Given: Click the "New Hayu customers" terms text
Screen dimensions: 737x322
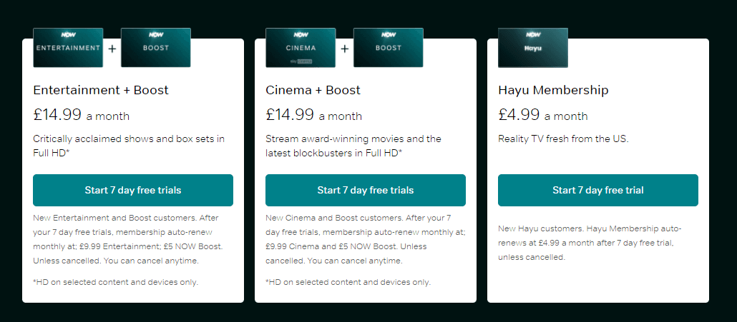Looking at the screenshot, I should click(590, 243).
